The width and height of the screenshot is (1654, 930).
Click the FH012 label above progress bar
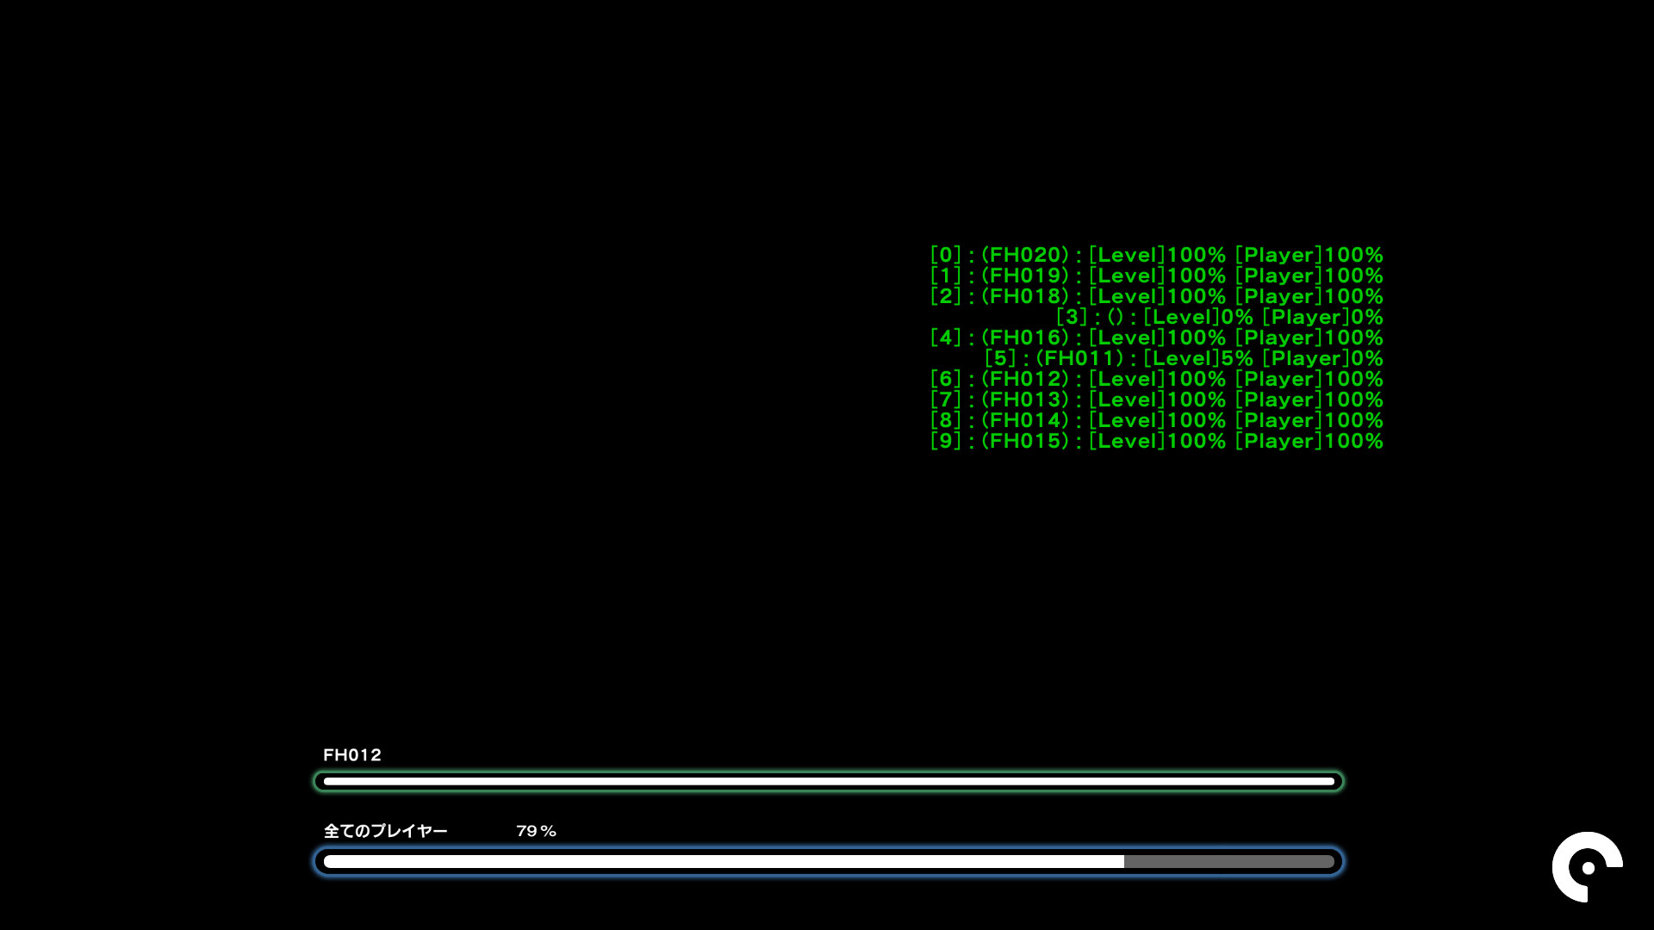(351, 755)
